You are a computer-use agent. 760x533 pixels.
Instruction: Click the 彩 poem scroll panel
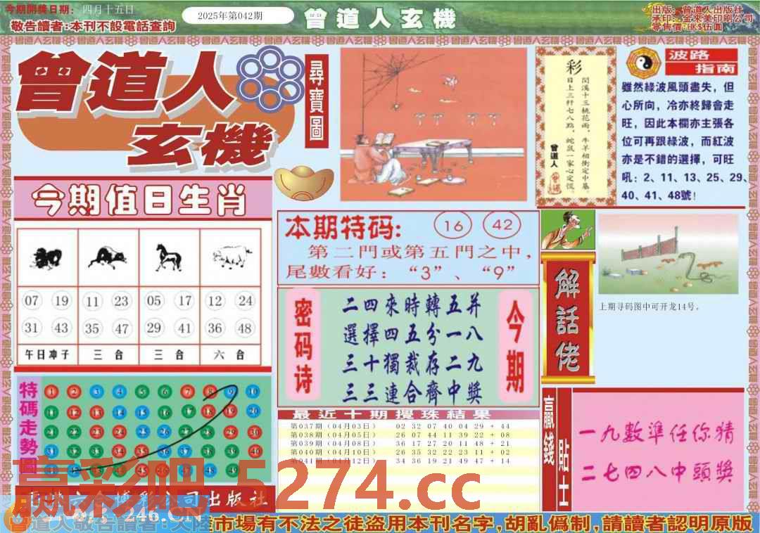tap(576, 127)
